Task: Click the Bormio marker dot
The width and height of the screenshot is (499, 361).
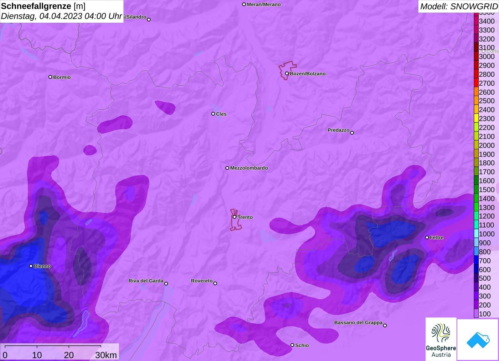Action: coord(50,77)
